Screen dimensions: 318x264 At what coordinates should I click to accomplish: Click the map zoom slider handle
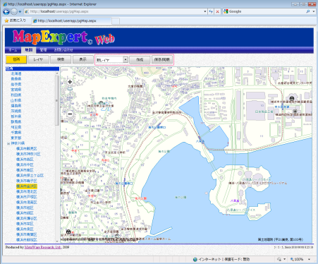70,89
